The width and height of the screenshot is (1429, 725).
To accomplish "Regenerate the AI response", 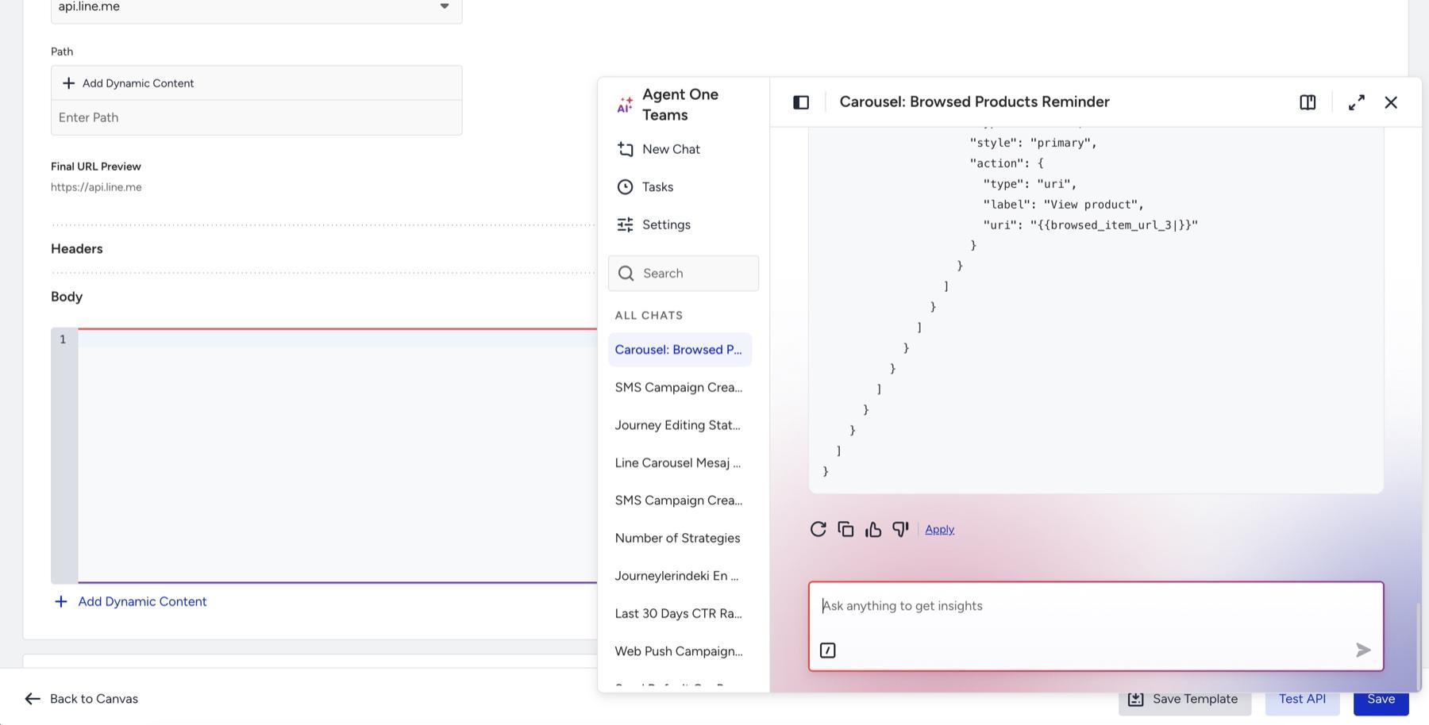I will (818, 529).
